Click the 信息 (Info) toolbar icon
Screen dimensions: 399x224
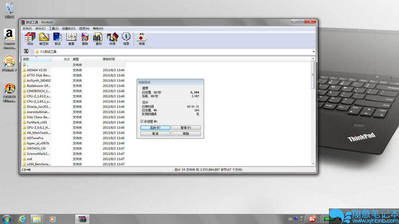point(126,39)
